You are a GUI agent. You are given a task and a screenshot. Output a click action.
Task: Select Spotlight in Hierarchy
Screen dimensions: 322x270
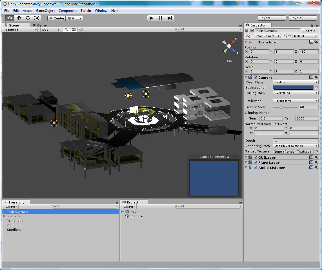[14, 230]
